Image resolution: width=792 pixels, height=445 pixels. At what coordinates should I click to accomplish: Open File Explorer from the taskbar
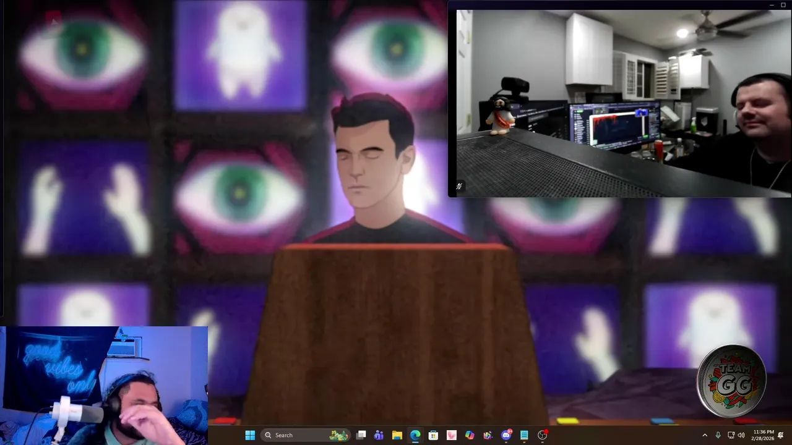tap(397, 435)
